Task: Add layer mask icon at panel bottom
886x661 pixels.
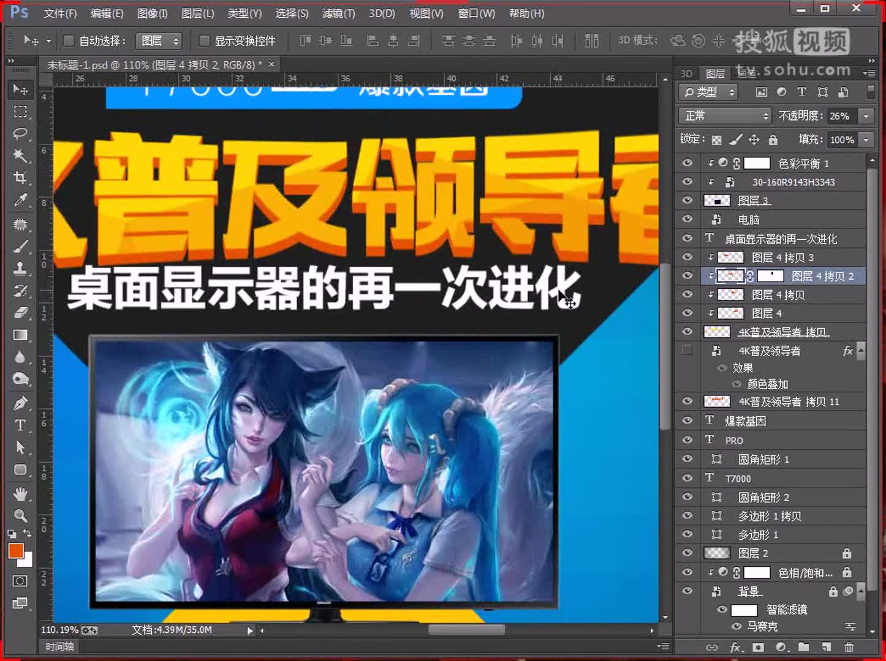Action: [x=758, y=647]
